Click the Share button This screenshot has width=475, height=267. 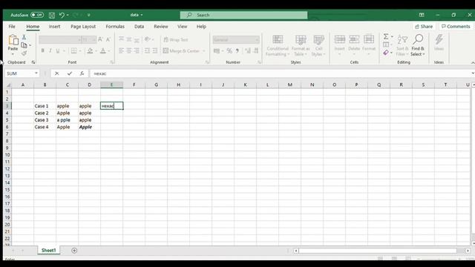424,27
